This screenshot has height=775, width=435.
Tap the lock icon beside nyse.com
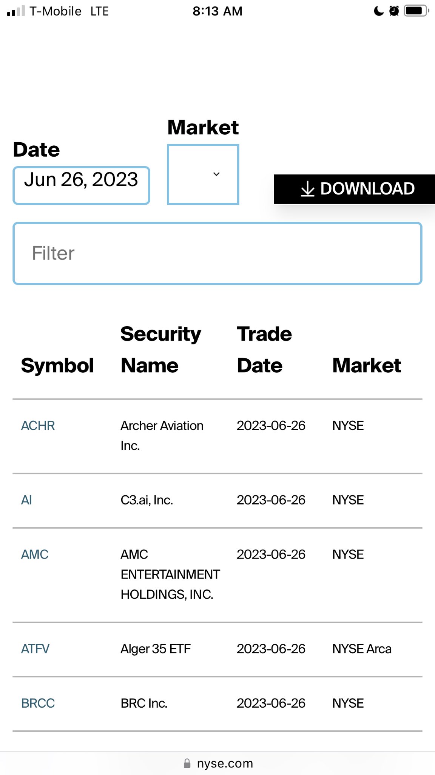pos(187,763)
